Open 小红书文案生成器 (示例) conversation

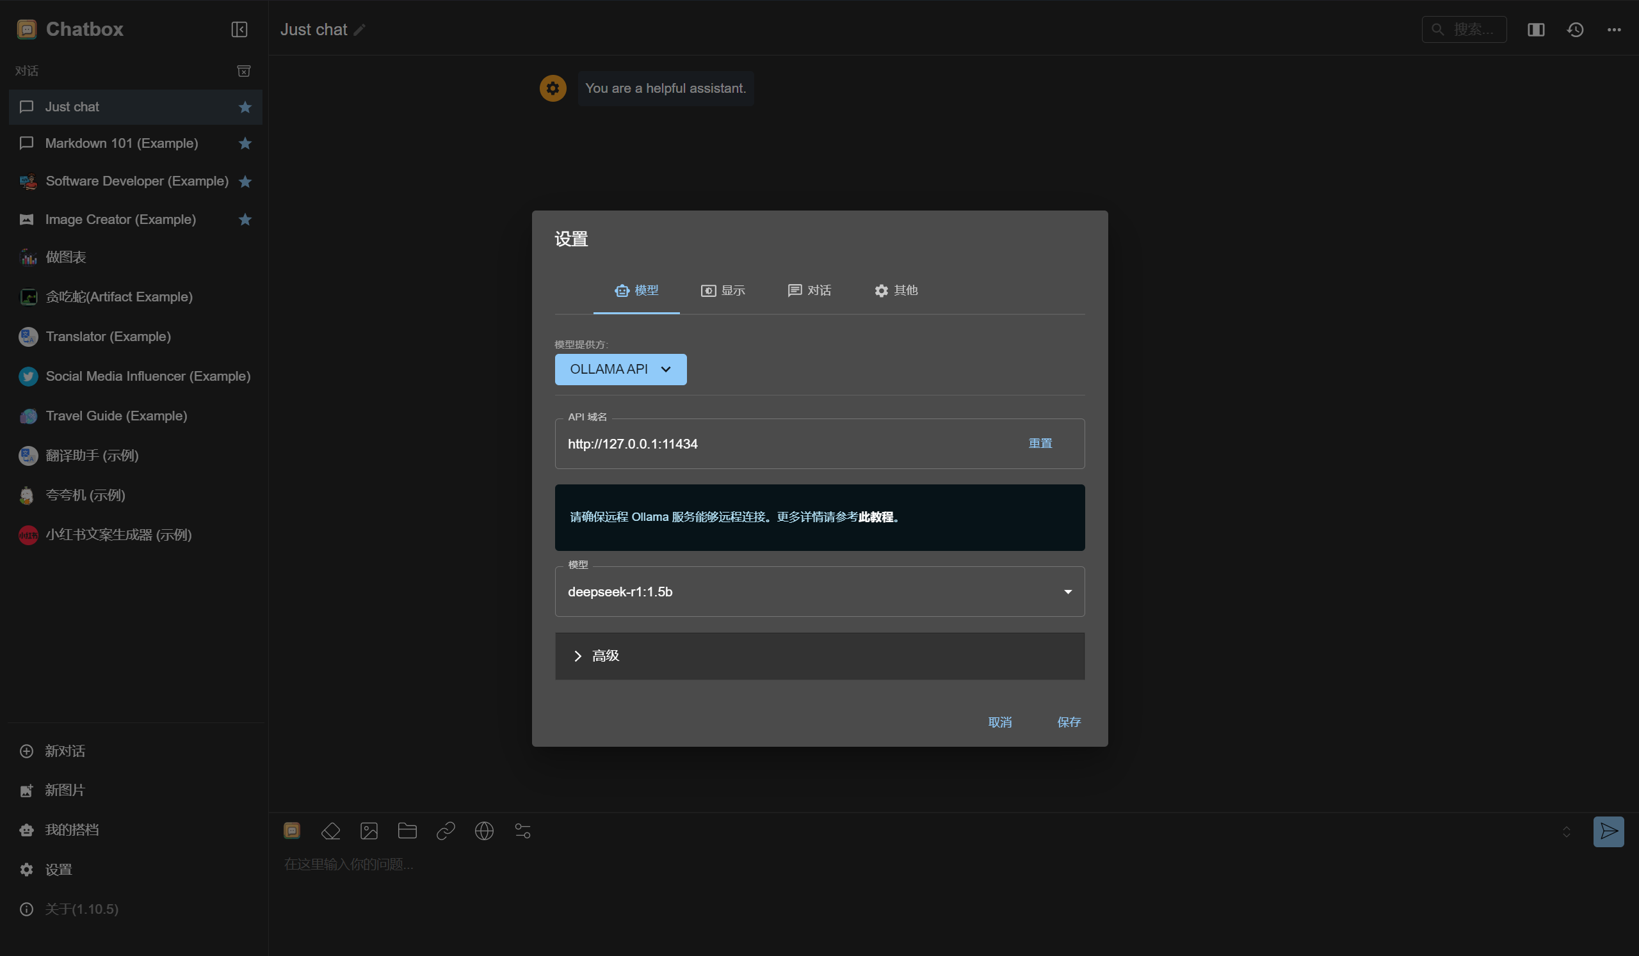point(135,535)
